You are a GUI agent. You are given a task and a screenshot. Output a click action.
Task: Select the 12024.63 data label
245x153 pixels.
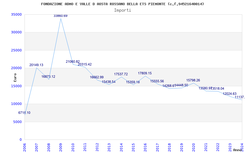[229, 94]
